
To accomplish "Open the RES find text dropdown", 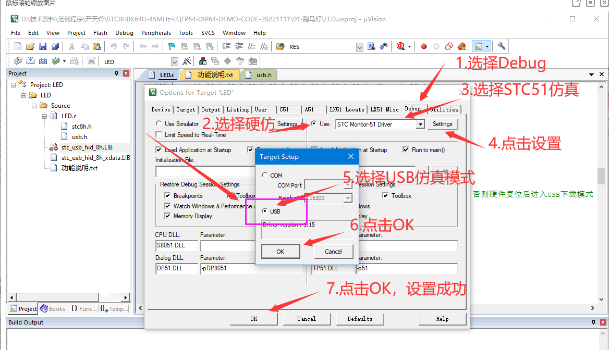I will (359, 47).
